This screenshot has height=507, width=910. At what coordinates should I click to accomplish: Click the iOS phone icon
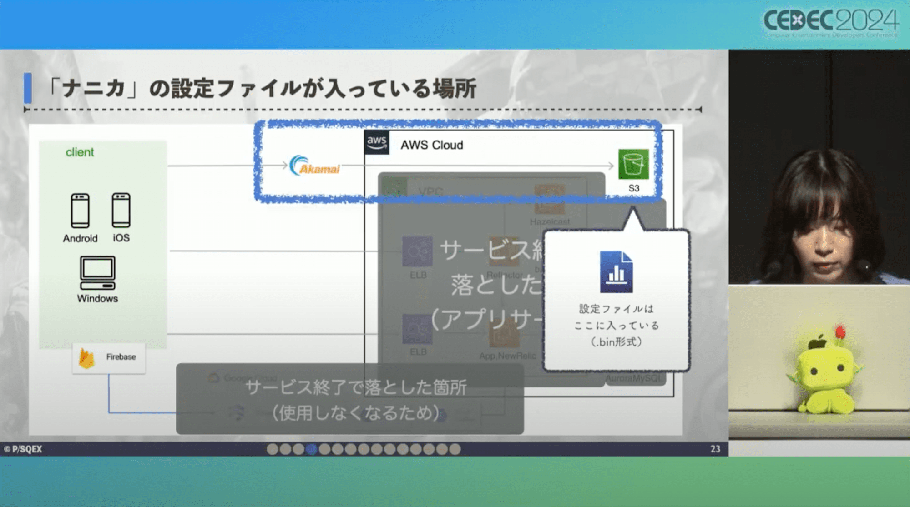121,210
